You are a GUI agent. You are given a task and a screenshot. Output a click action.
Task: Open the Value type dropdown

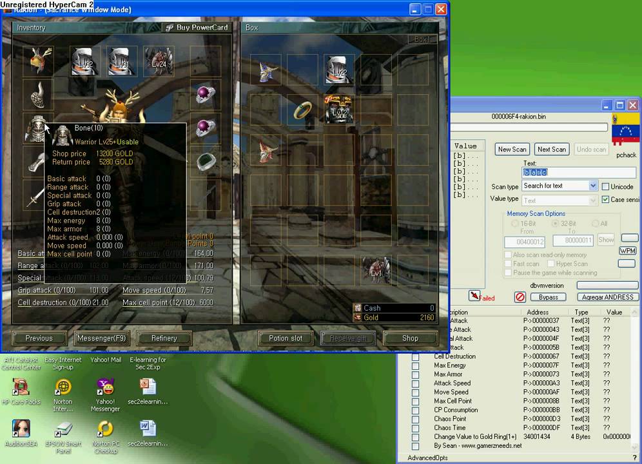pos(593,200)
